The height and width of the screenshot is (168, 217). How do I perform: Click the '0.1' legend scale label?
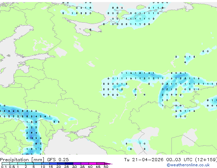click(x=4, y=167)
